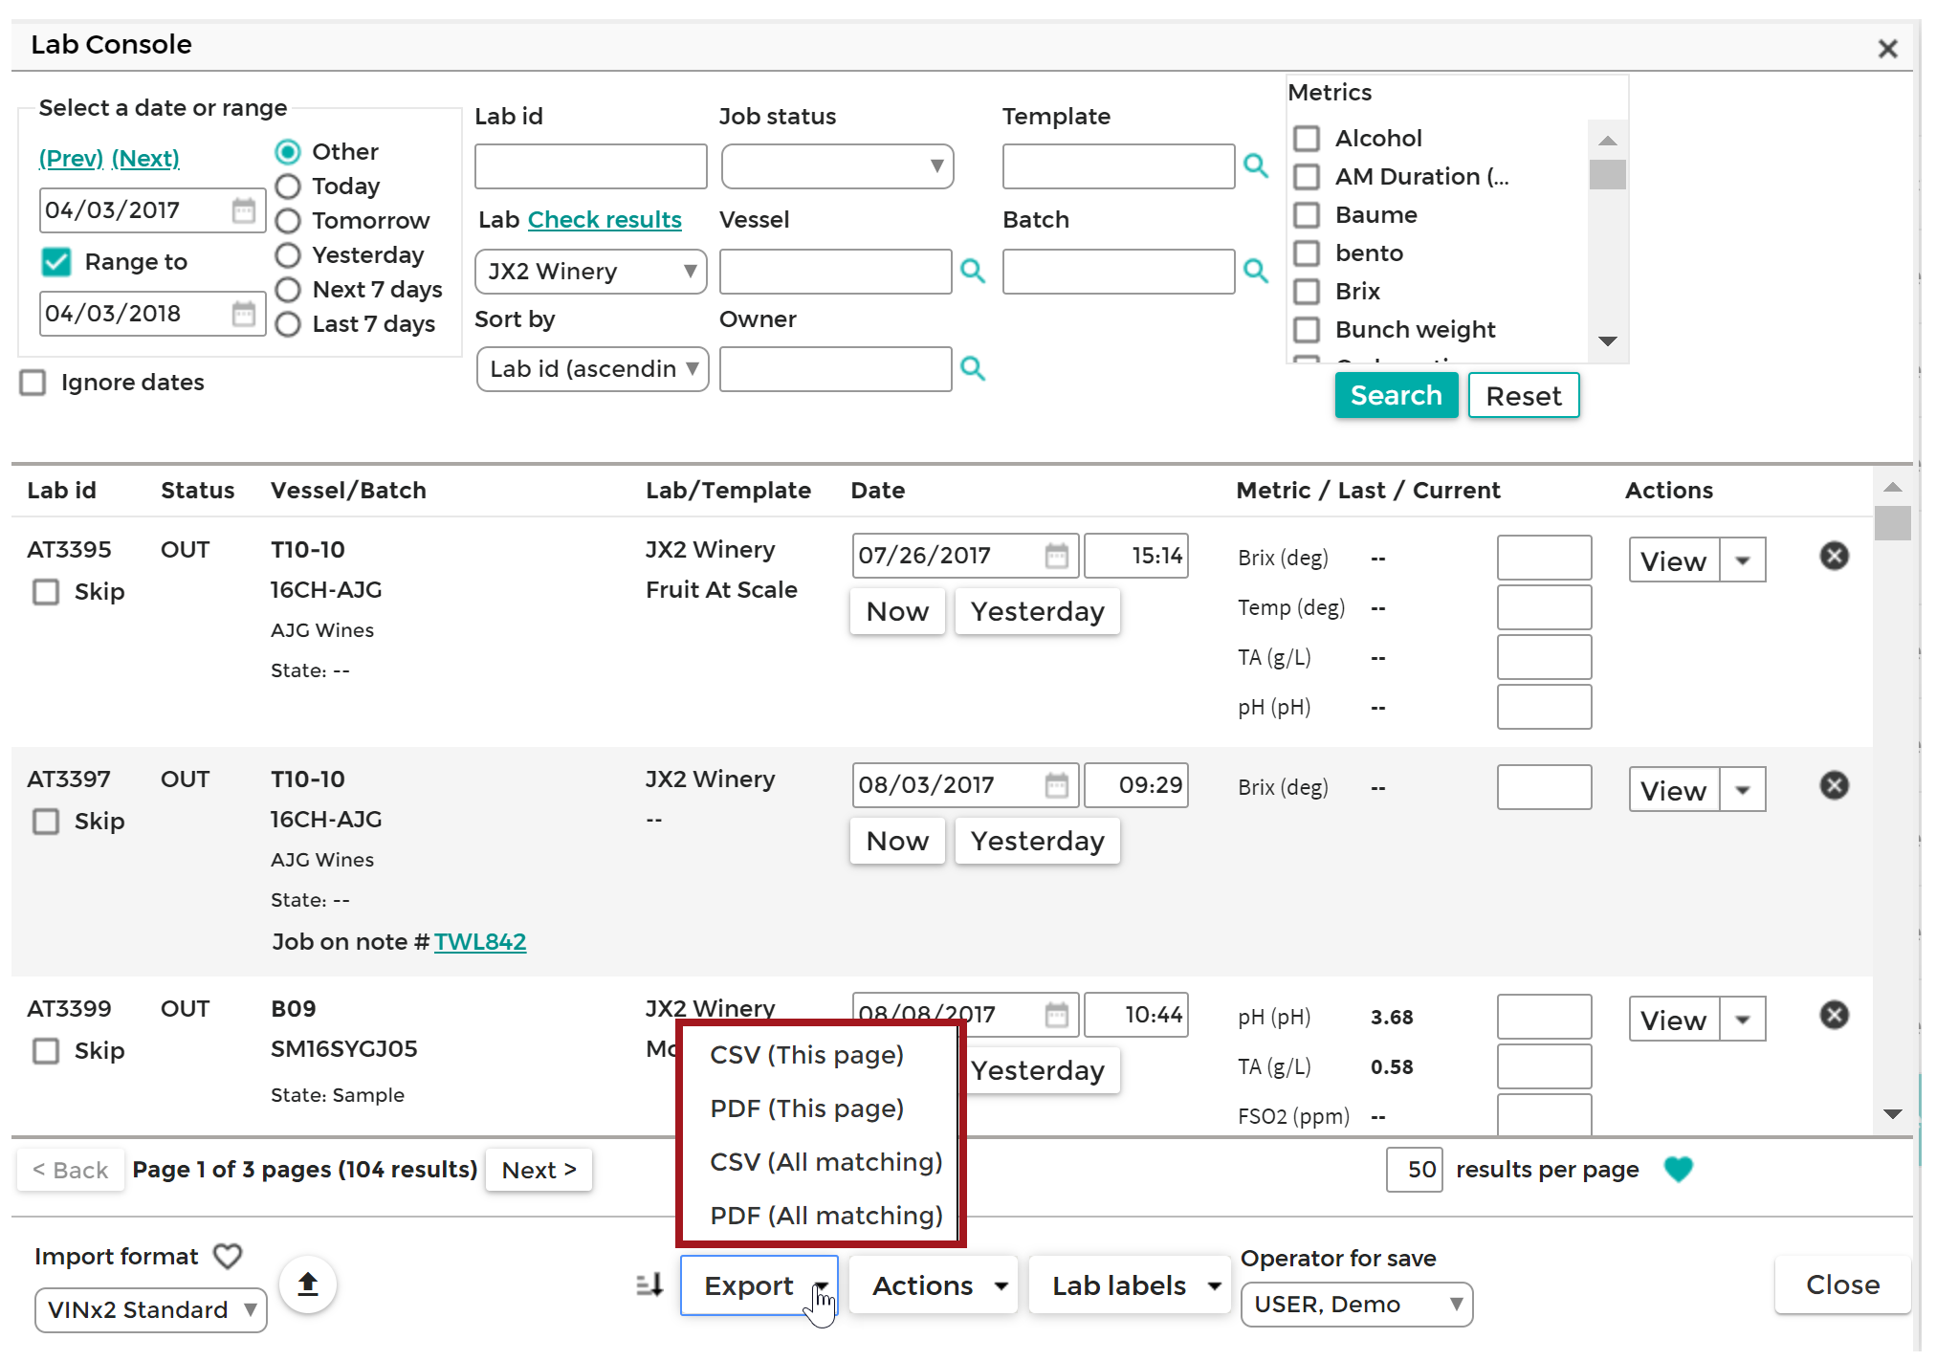
Task: Check the Brix metric checkbox
Action: [1307, 291]
